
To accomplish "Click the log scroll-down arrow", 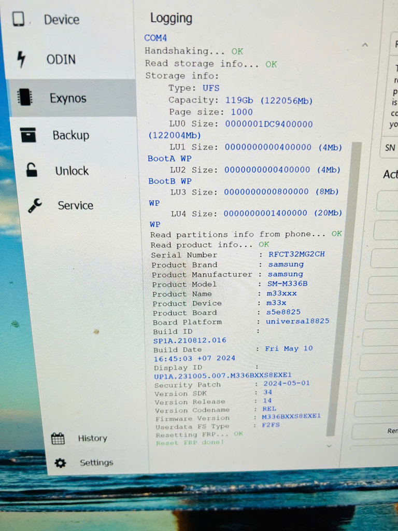I will click(x=329, y=446).
